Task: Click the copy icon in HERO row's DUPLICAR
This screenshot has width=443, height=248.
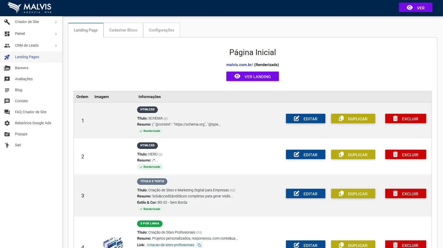Action: (341, 154)
